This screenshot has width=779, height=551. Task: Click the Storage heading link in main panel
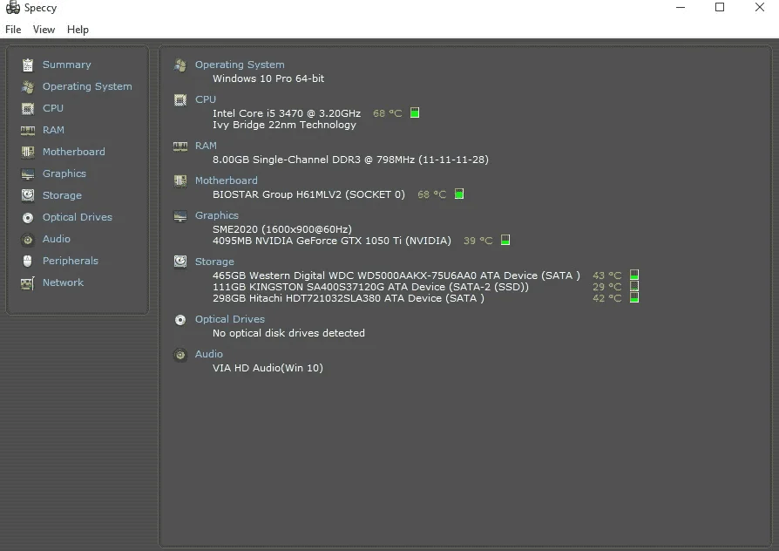point(214,262)
